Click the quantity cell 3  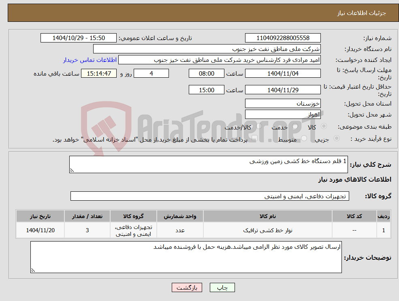point(87,230)
